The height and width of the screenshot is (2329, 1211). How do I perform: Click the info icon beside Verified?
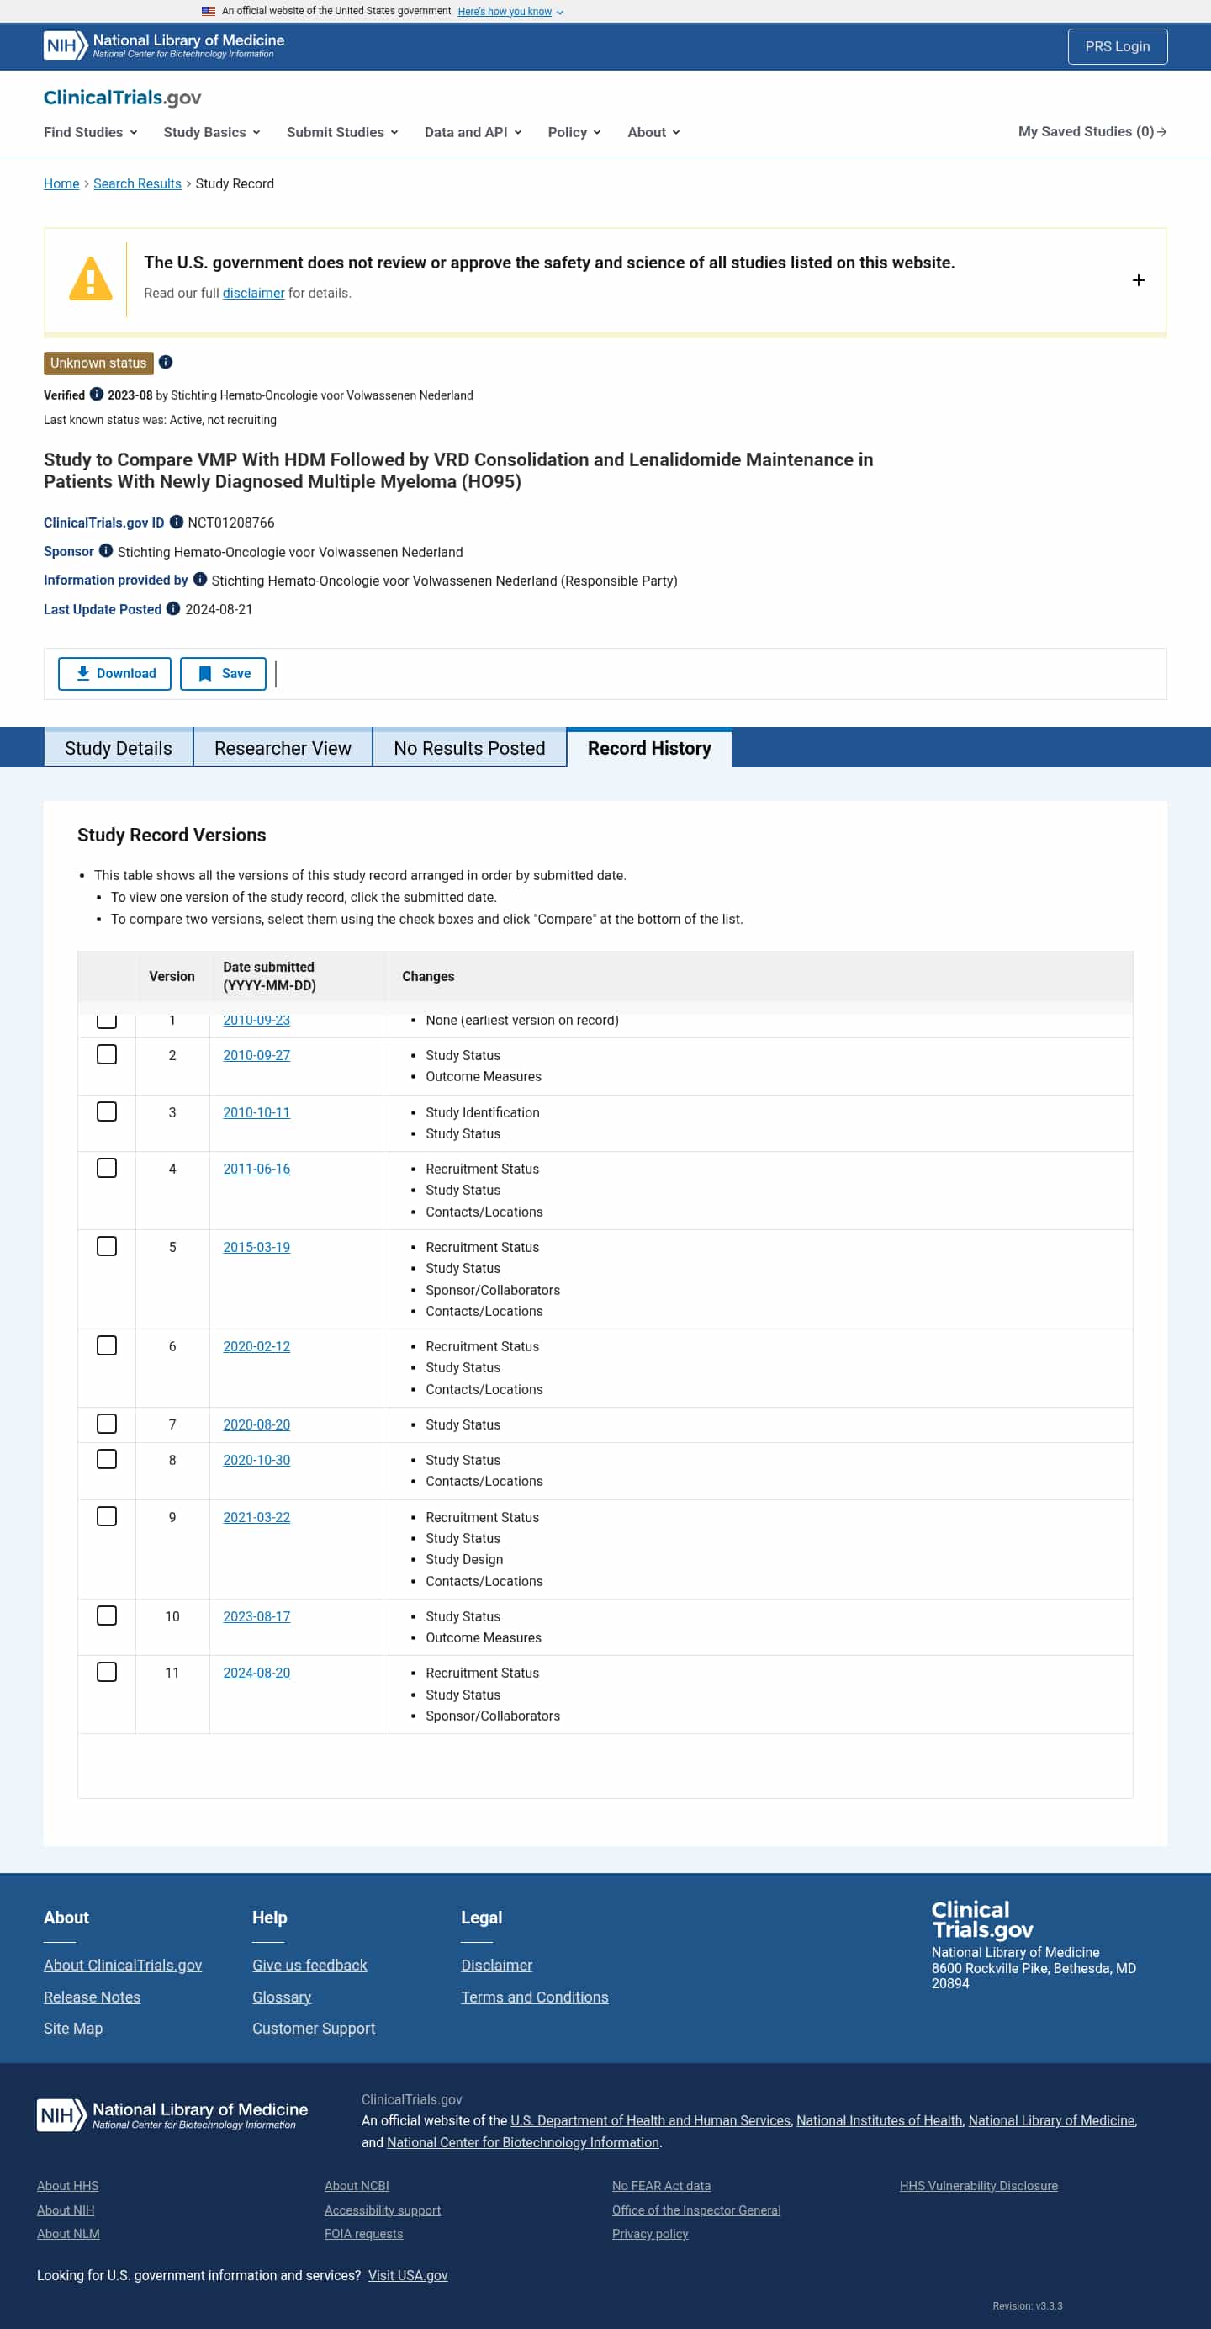[97, 394]
